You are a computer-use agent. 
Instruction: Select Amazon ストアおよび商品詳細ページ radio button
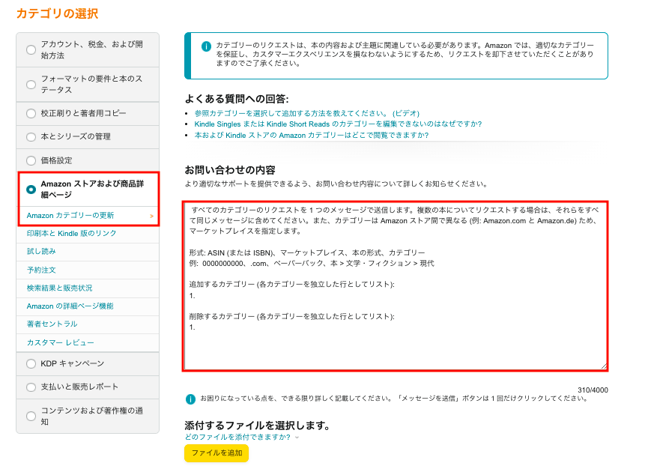click(31, 190)
